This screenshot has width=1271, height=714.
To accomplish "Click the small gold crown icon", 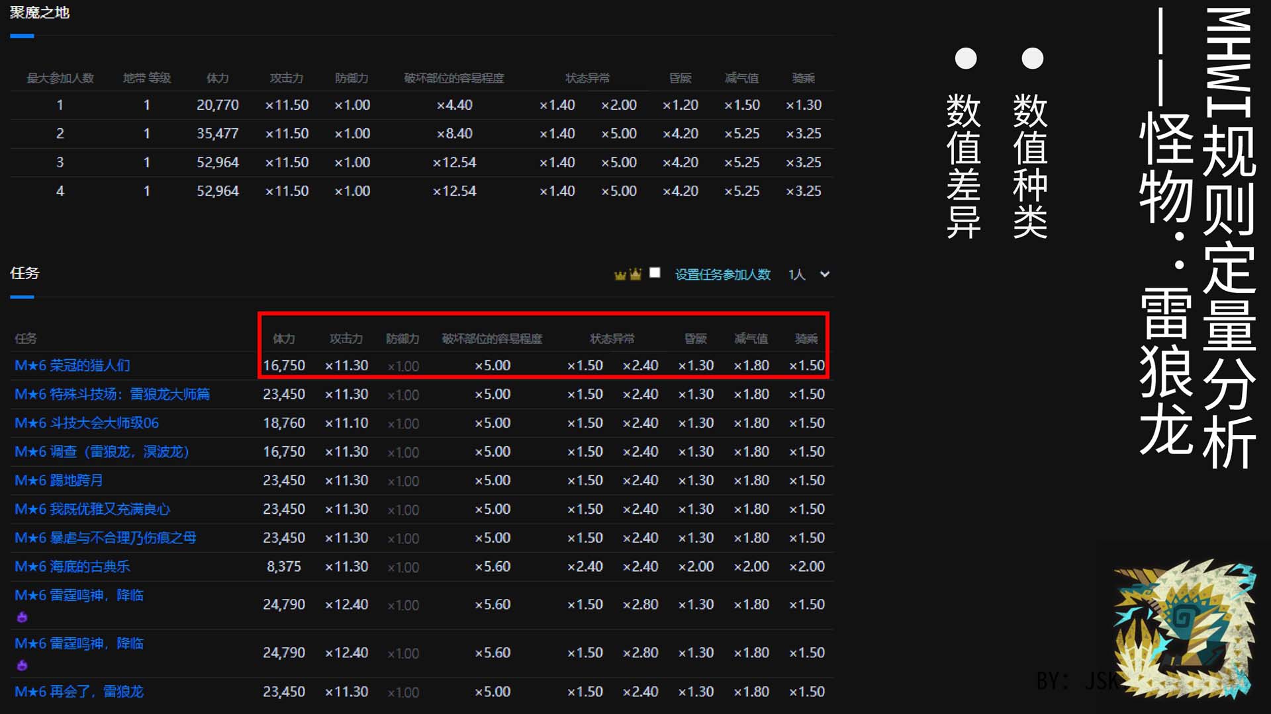I will click(x=620, y=276).
